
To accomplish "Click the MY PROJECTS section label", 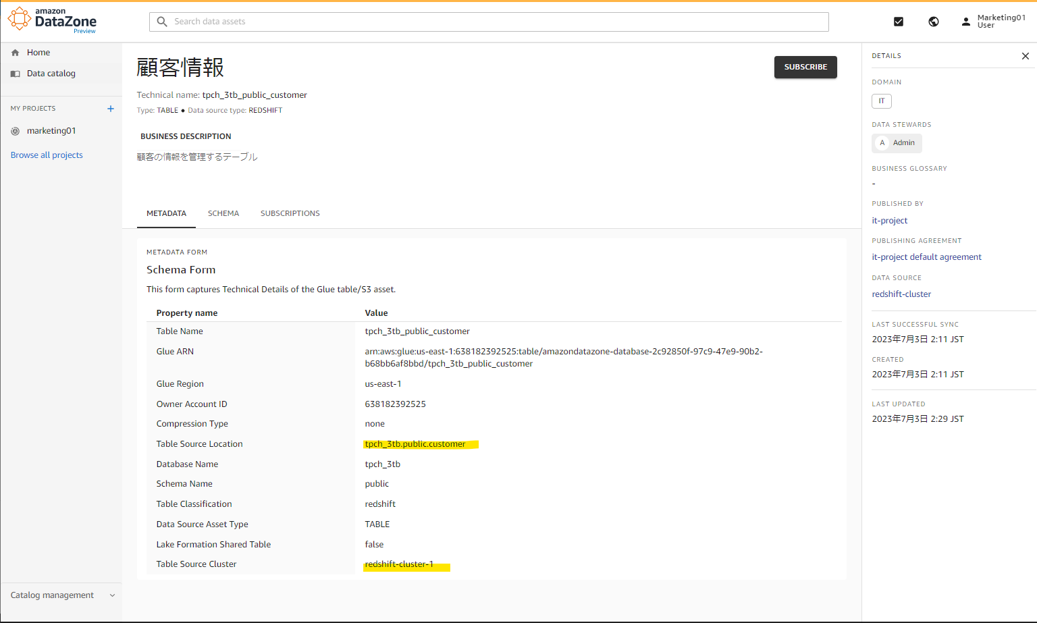I will coord(33,109).
